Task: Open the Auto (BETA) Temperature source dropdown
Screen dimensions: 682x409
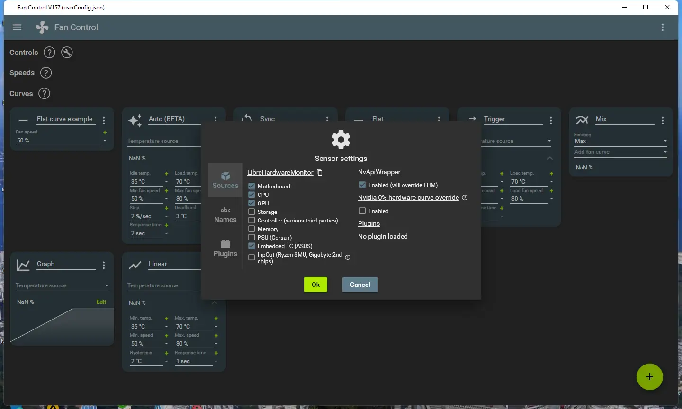Action: (164, 141)
